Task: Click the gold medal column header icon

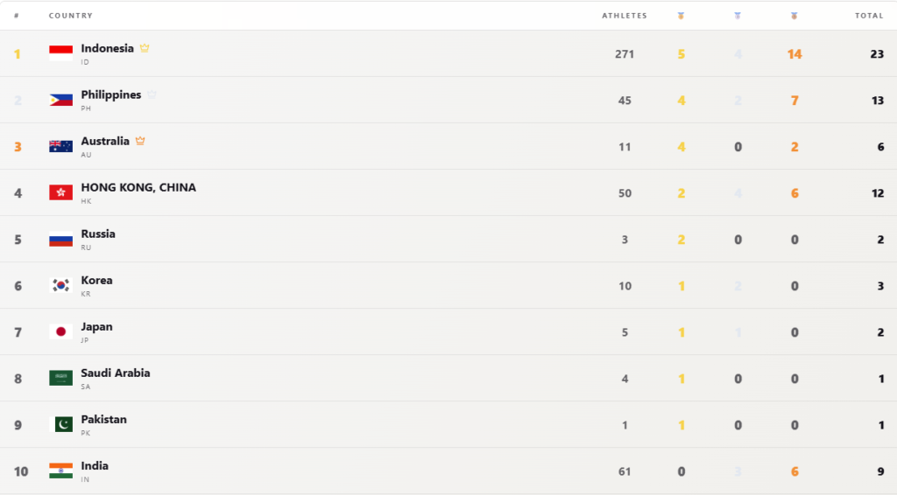Action: tap(681, 16)
